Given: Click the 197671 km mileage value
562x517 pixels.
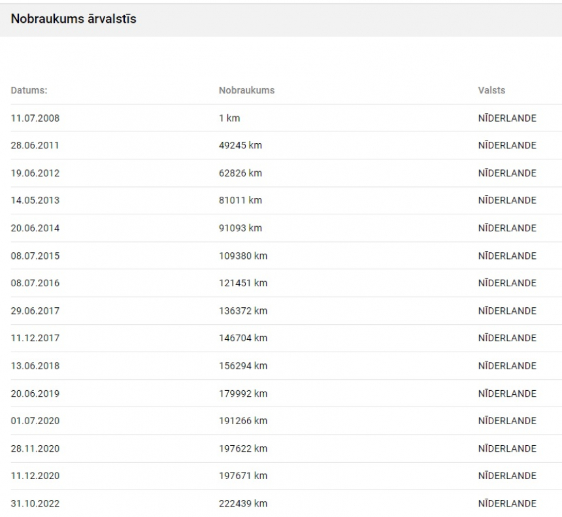Looking at the screenshot, I should (243, 476).
